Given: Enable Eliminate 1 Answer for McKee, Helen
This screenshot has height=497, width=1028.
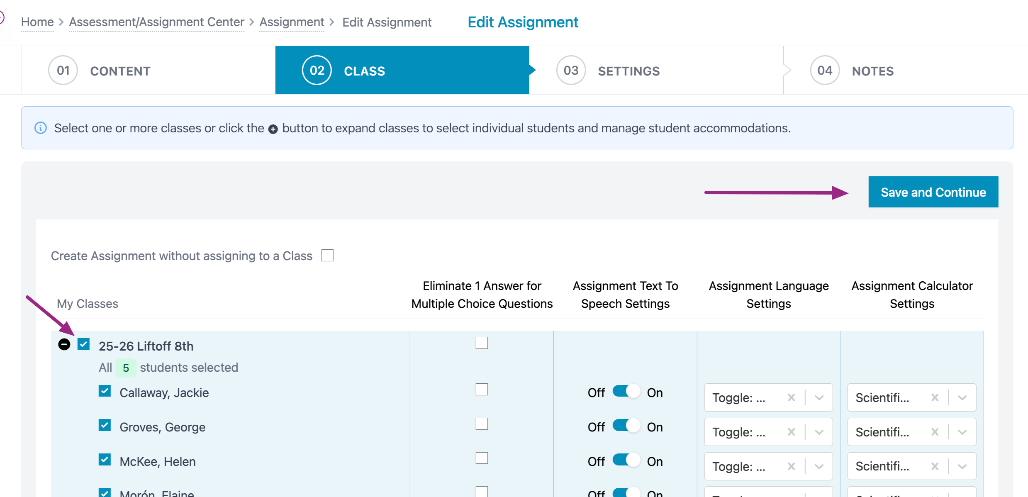Looking at the screenshot, I should coord(482,458).
